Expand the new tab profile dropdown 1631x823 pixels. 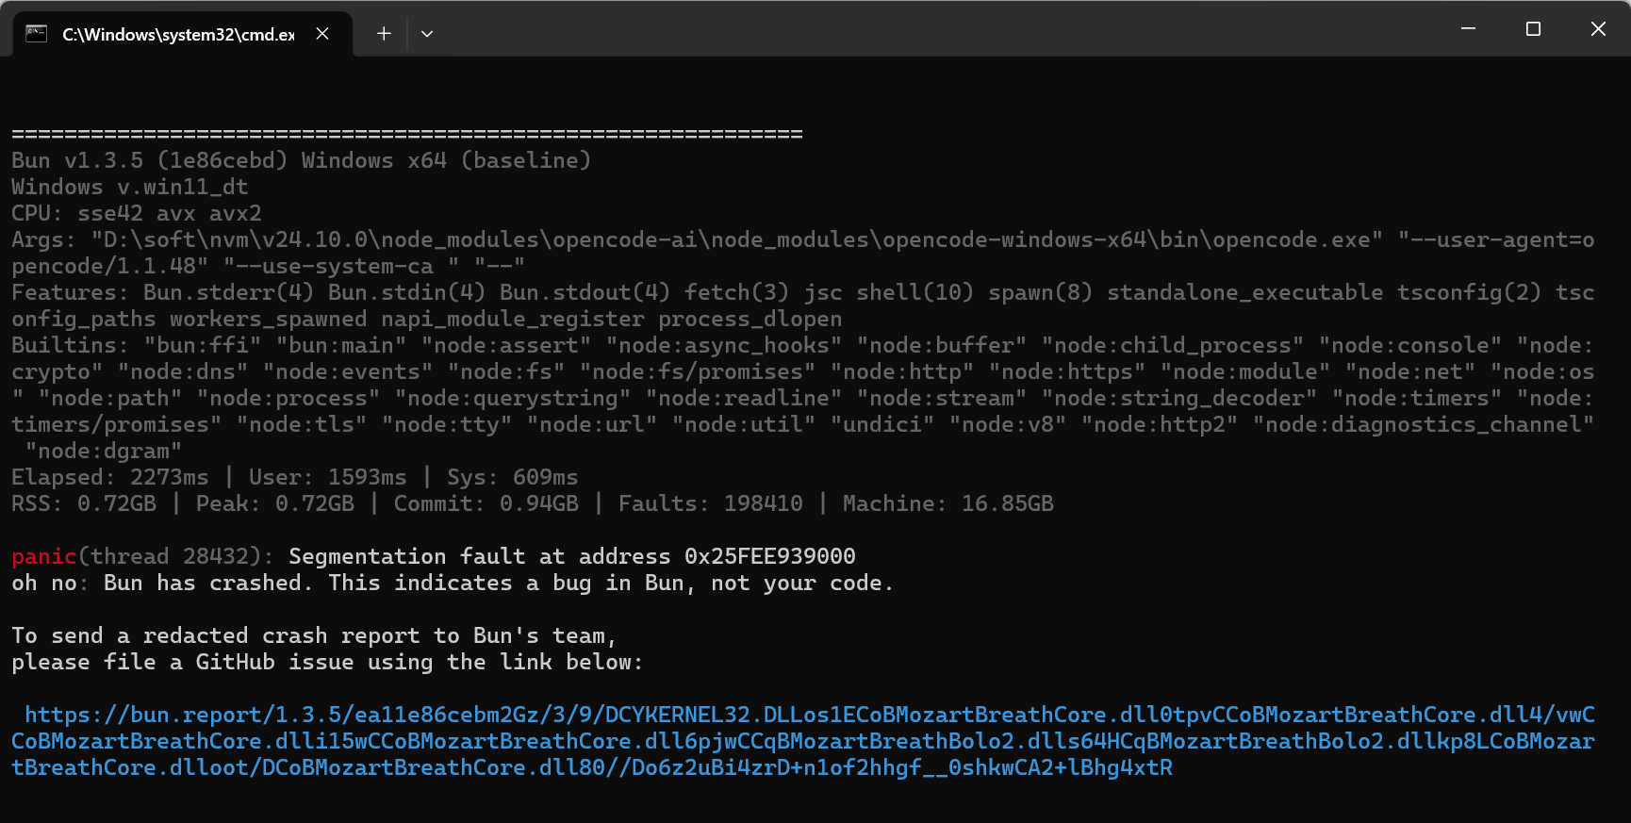pos(427,34)
